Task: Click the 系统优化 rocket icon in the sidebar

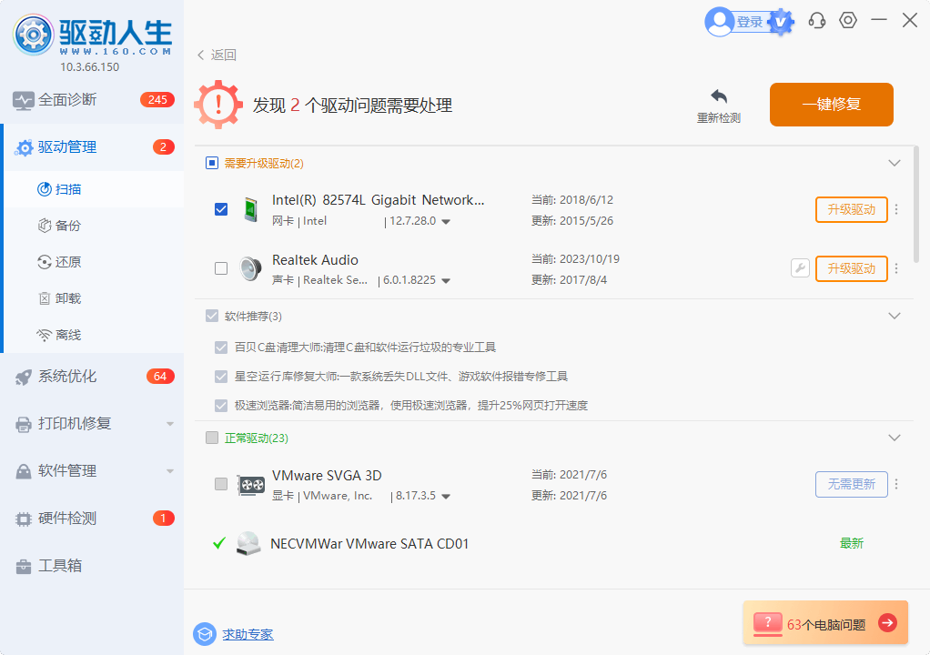Action: [x=23, y=377]
